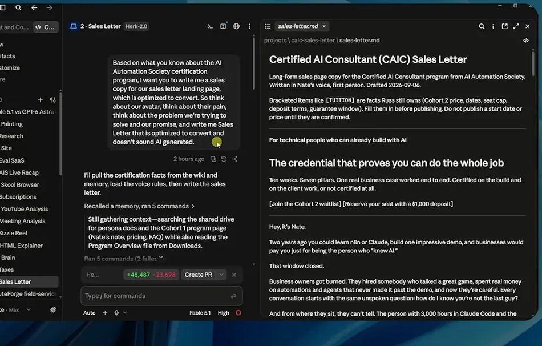Image resolution: width=542 pixels, height=346 pixels.
Task: Open the Painting session in the sidebar
Action: coord(12,124)
